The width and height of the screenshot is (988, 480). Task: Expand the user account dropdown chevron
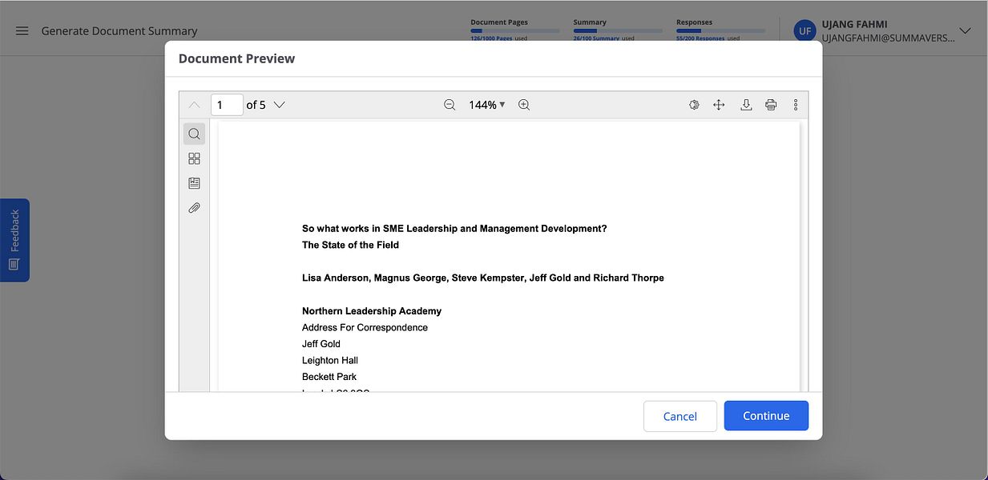coord(965,30)
